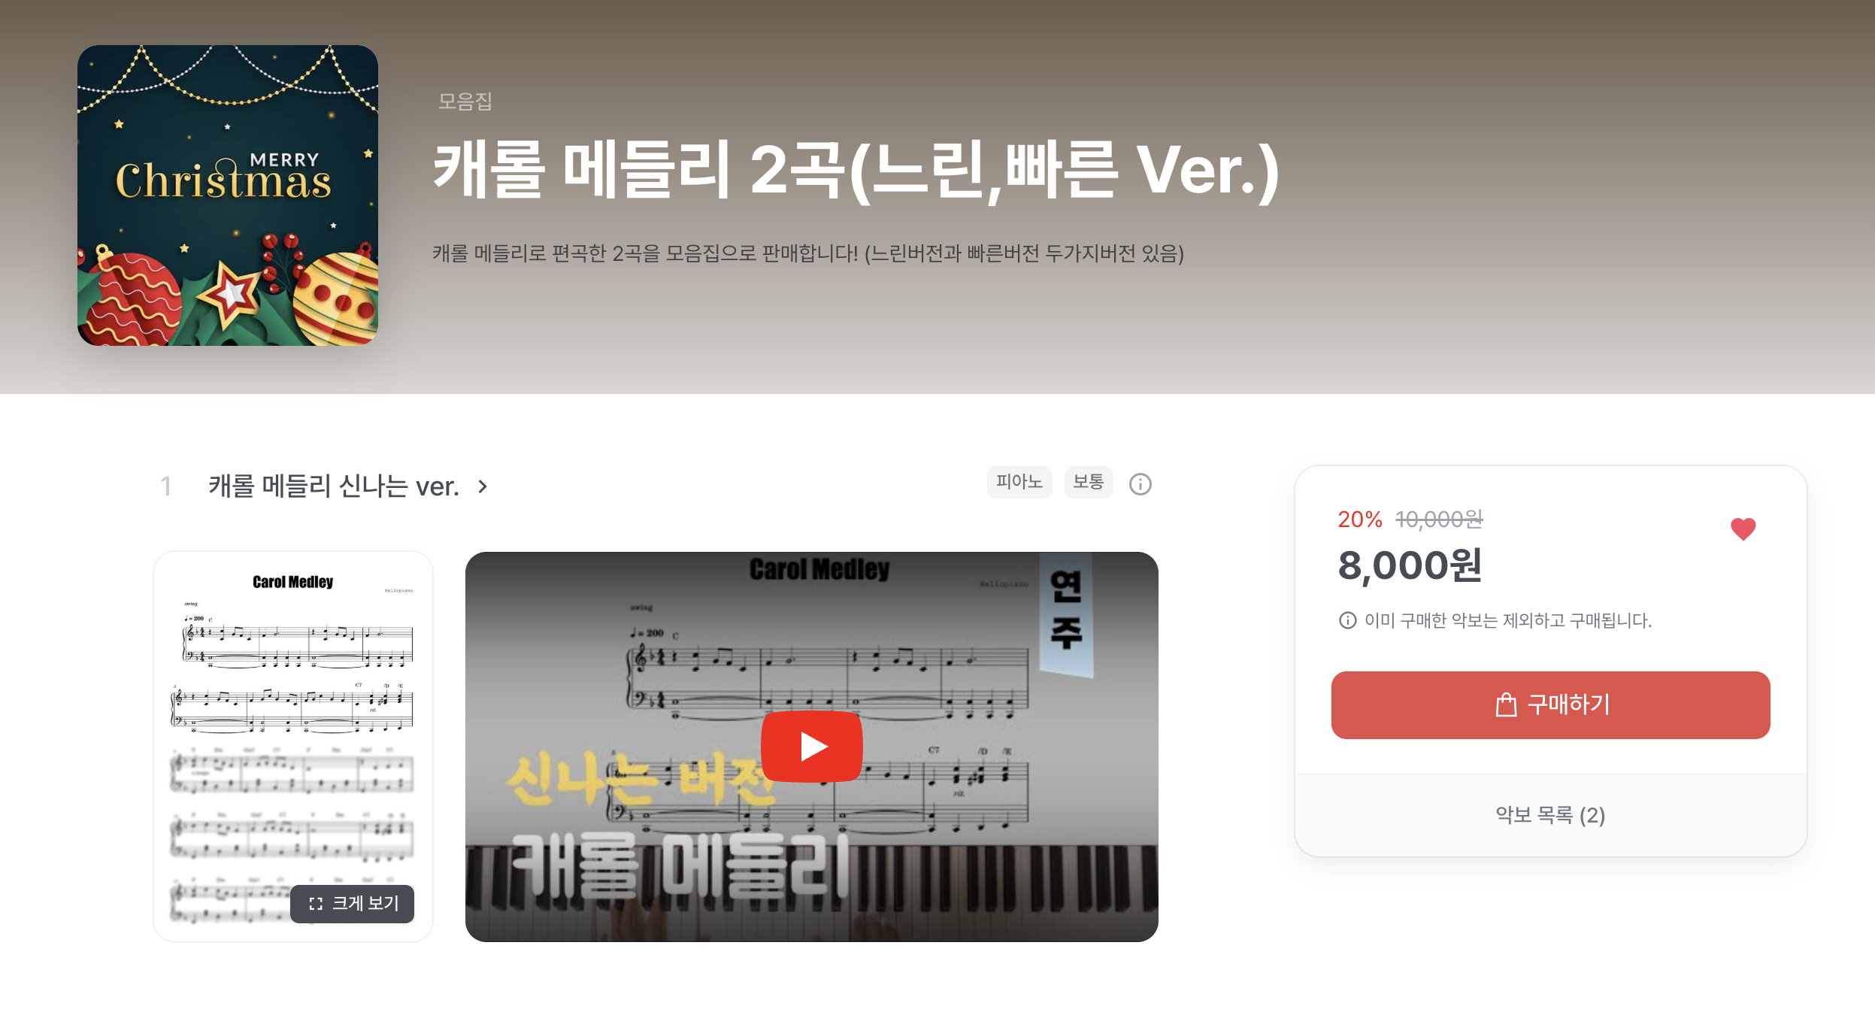This screenshot has width=1875, height=1015.
Task: Click the 연주 ribbon on video thumbnail
Action: (1066, 614)
